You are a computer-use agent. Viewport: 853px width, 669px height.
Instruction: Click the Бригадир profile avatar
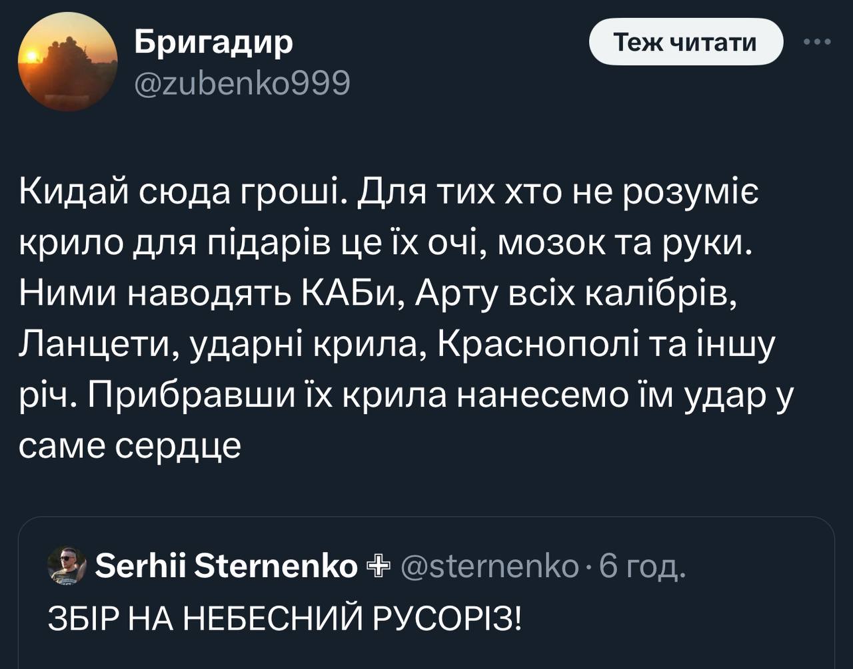pyautogui.click(x=67, y=61)
